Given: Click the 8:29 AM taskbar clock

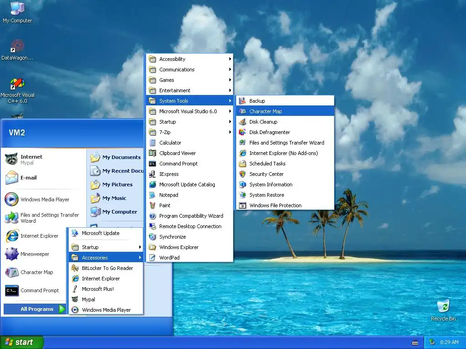Looking at the screenshot, I should [449, 342].
